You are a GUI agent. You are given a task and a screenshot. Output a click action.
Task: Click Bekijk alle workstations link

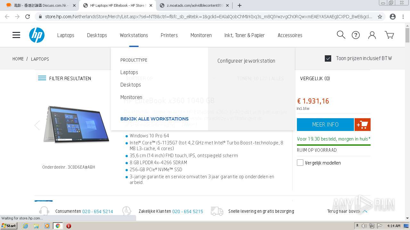tap(154, 119)
